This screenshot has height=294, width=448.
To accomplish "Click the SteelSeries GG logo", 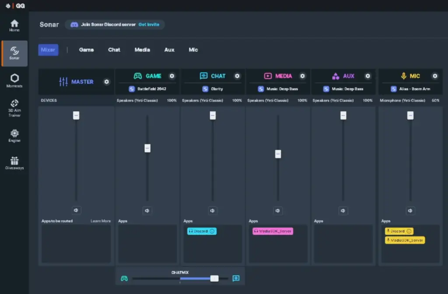I will click(15, 6).
